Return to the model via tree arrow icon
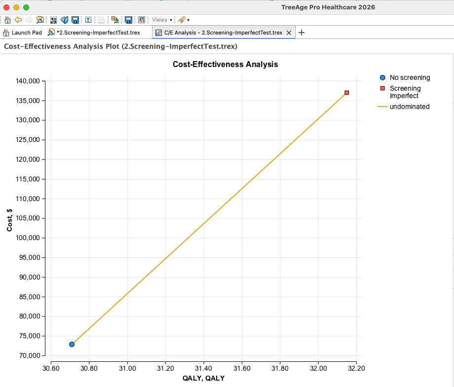This screenshot has height=387, width=454. click(40, 20)
